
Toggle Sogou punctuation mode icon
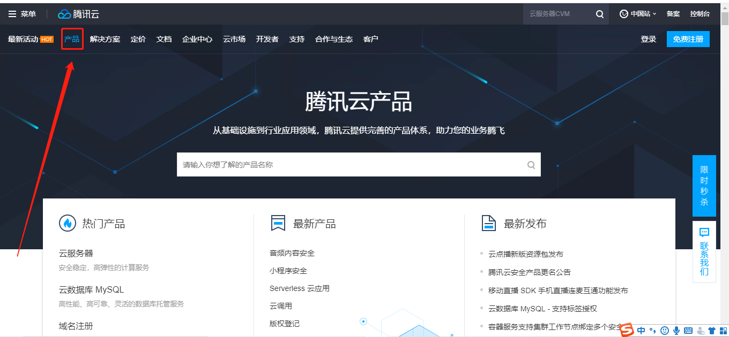click(x=652, y=331)
